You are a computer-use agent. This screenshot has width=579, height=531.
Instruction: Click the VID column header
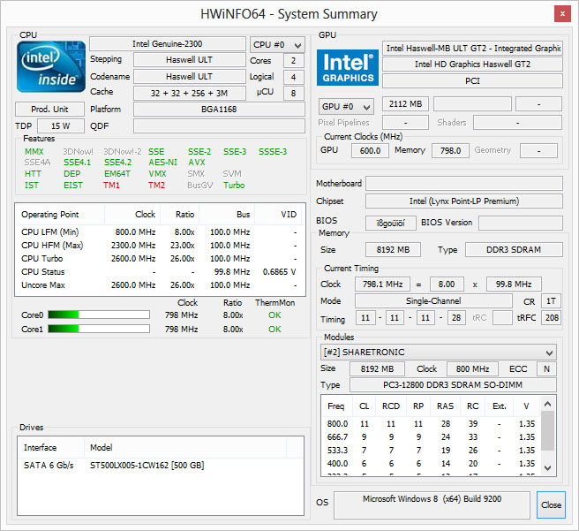click(x=278, y=215)
